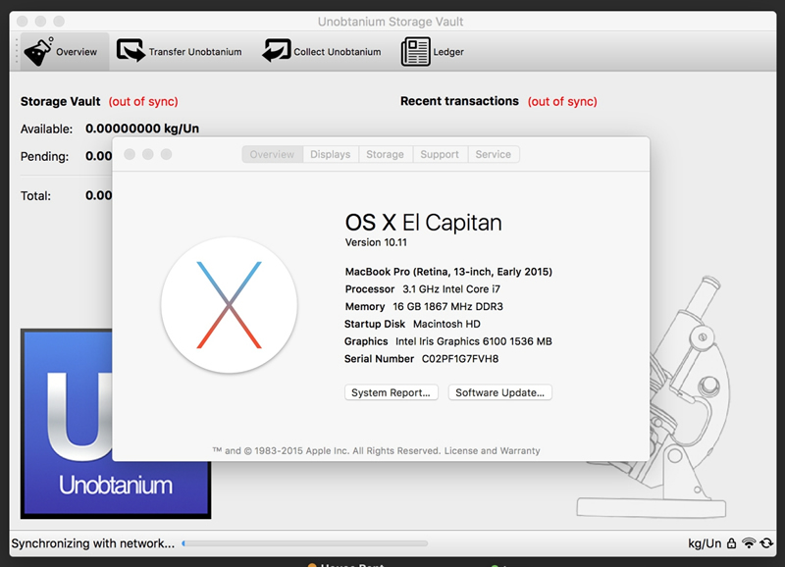Viewport: 785px width, 567px height.
Task: Click the Collect Unobtanium arrow icon
Action: pyautogui.click(x=276, y=51)
